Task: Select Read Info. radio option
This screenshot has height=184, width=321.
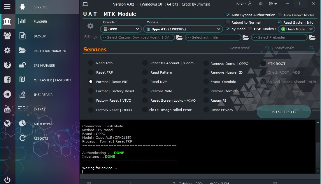Action: coord(90,63)
